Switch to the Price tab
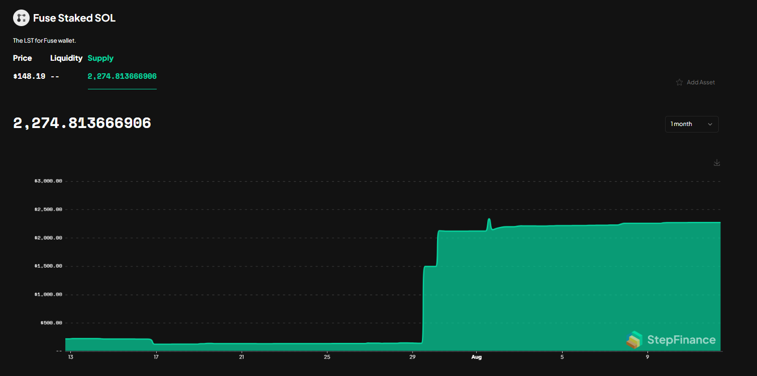757x376 pixels. point(23,58)
